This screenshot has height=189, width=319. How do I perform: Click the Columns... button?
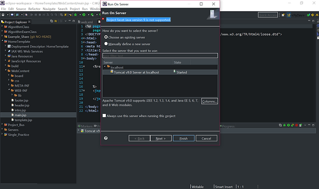point(210,101)
